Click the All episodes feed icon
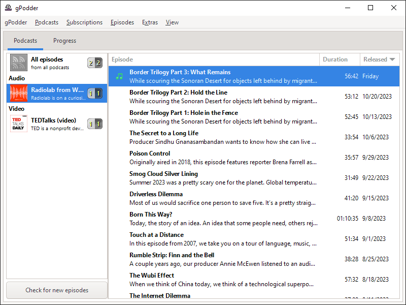The image size is (406, 305). click(19, 63)
